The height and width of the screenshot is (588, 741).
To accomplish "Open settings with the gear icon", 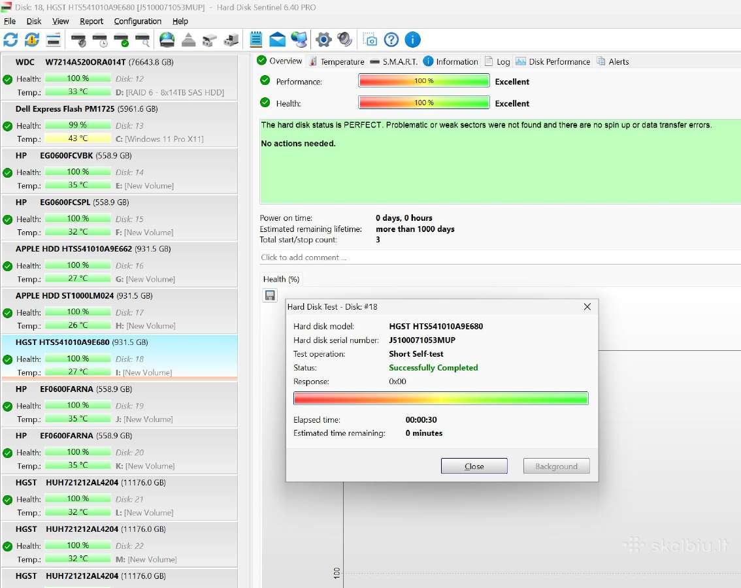I will coord(323,40).
